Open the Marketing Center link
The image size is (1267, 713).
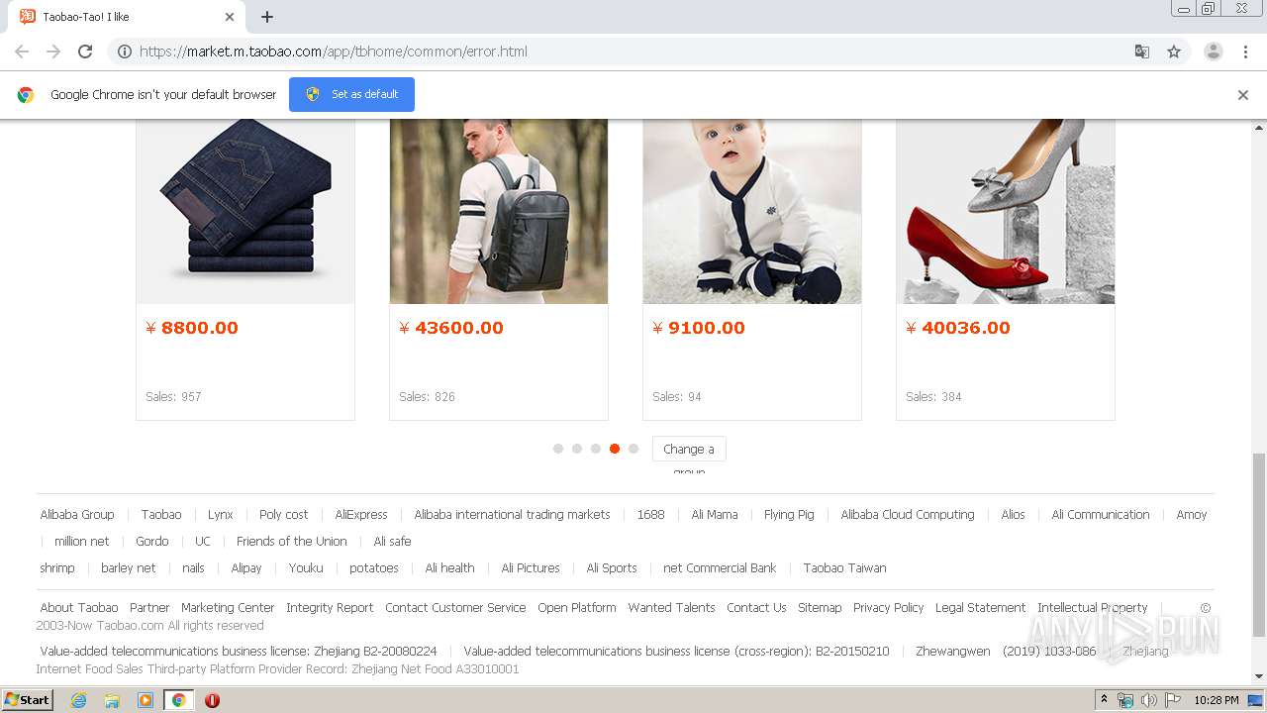[228, 608]
